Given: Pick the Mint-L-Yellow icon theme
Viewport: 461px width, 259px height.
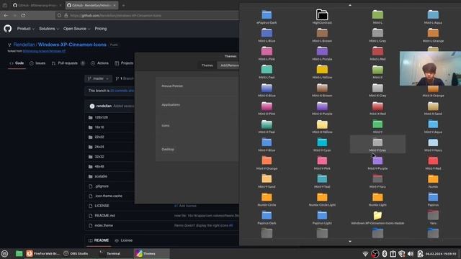Looking at the screenshot, I should tap(322, 71).
